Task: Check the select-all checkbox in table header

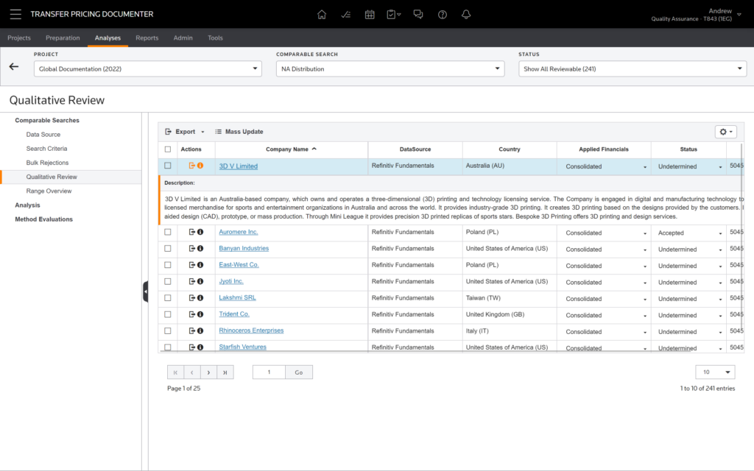Action: click(168, 149)
